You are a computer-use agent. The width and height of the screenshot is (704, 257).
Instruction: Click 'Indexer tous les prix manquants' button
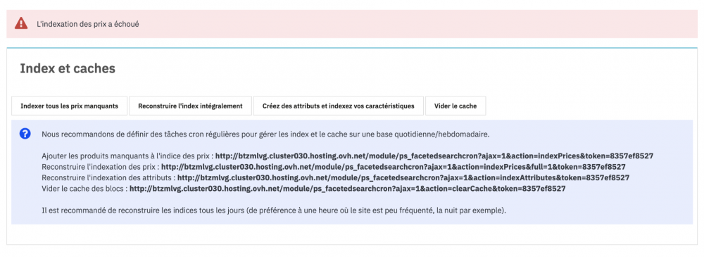(69, 106)
